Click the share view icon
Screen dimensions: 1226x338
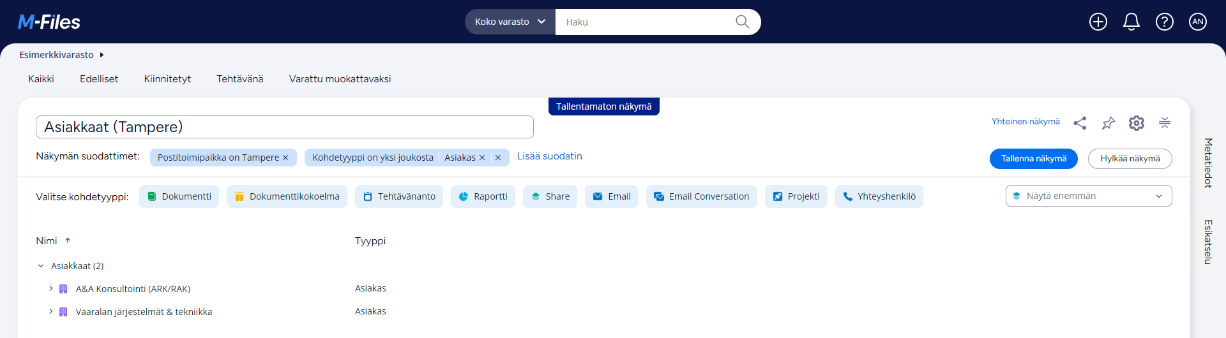click(1080, 123)
